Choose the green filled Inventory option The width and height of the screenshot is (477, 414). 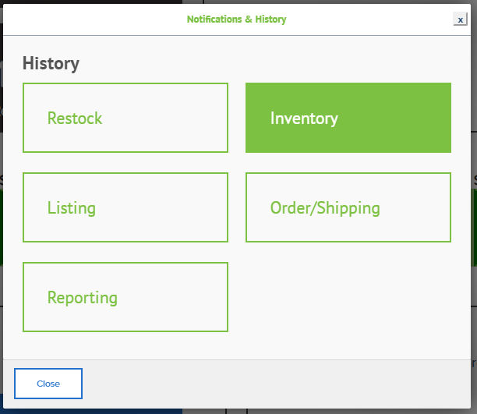[348, 118]
